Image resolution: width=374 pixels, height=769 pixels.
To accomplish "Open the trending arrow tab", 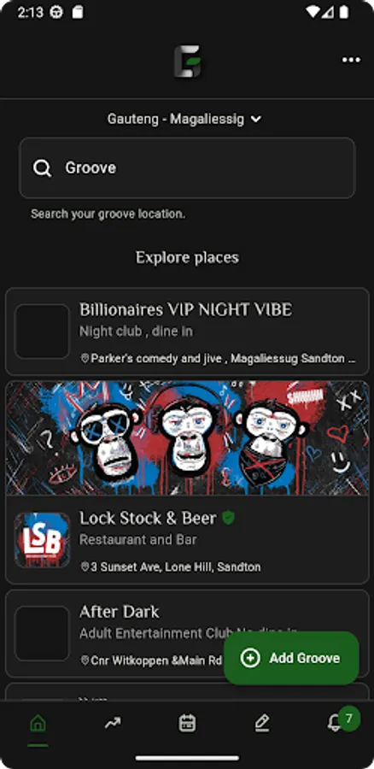I will [113, 723].
